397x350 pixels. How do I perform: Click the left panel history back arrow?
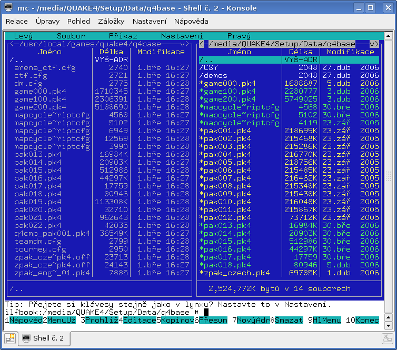click(x=12, y=44)
